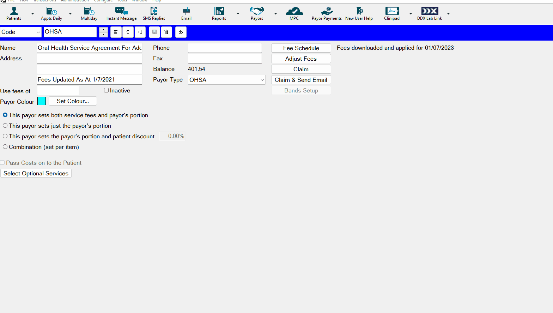553x313 pixels.
Task: Select Combination (set per item) option
Action: [5, 147]
